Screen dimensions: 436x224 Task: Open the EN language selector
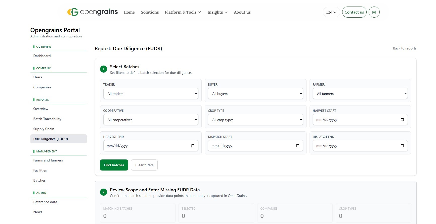pos(331,12)
